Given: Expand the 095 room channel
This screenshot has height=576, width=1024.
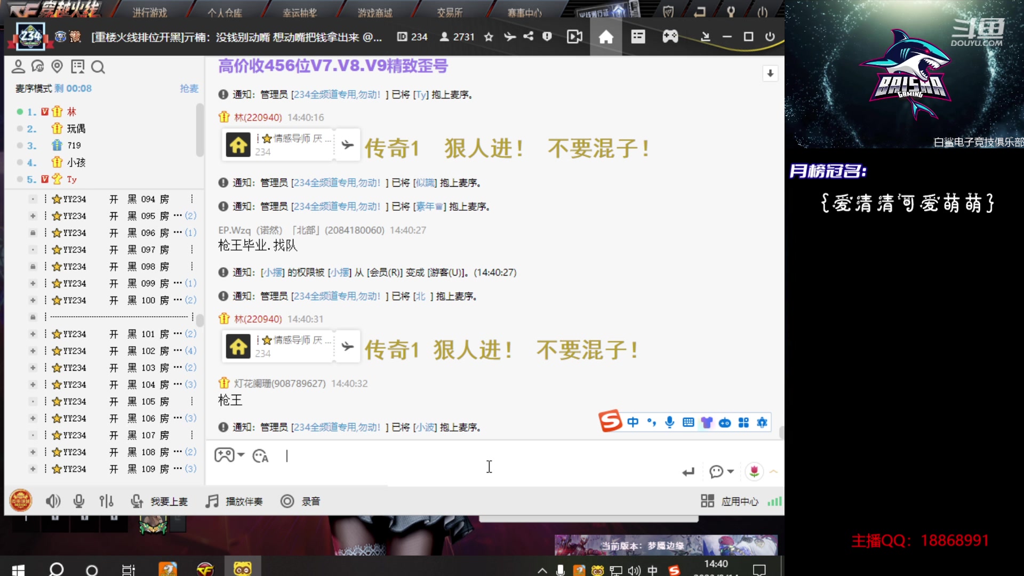Looking at the screenshot, I should click(x=33, y=216).
